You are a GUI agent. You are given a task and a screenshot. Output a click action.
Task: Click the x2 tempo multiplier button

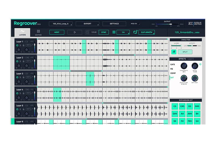(87, 31)
